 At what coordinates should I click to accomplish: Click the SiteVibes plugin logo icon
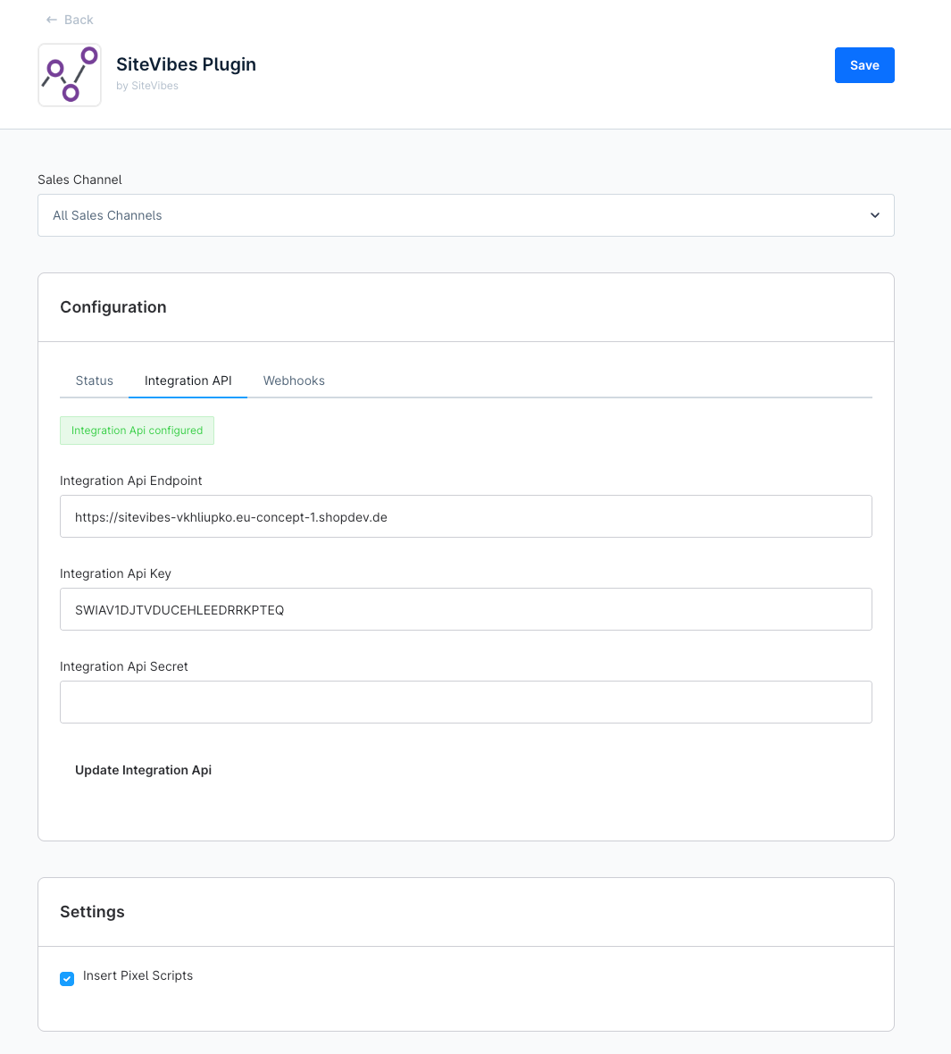tap(70, 75)
